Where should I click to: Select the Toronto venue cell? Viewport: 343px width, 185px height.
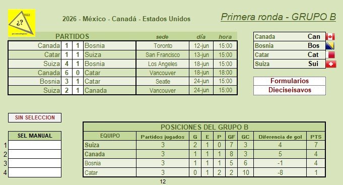tap(163, 46)
